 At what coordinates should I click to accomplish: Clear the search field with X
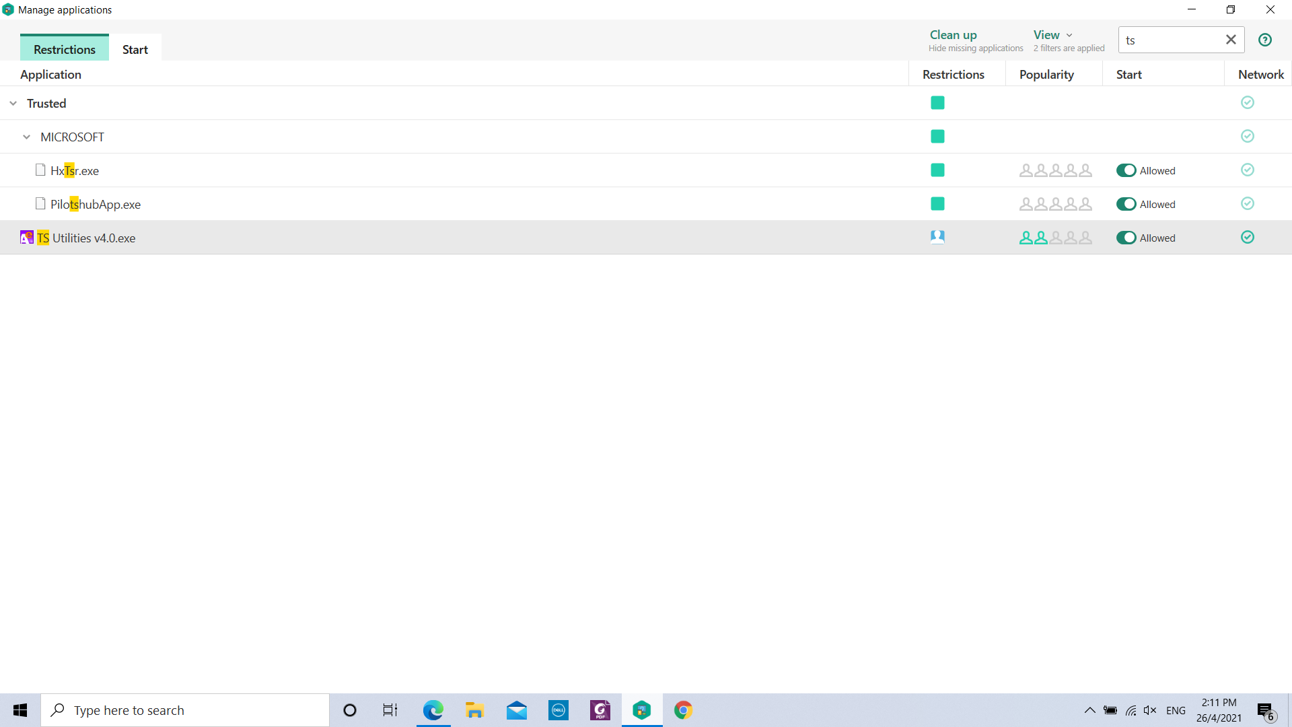pyautogui.click(x=1231, y=40)
